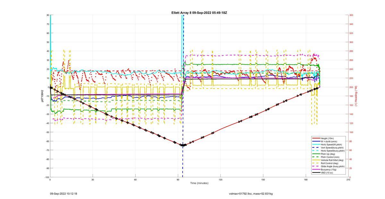Click the red right-axis tick label "200"
This screenshot has height=199, width=385.
tap(351, 87)
